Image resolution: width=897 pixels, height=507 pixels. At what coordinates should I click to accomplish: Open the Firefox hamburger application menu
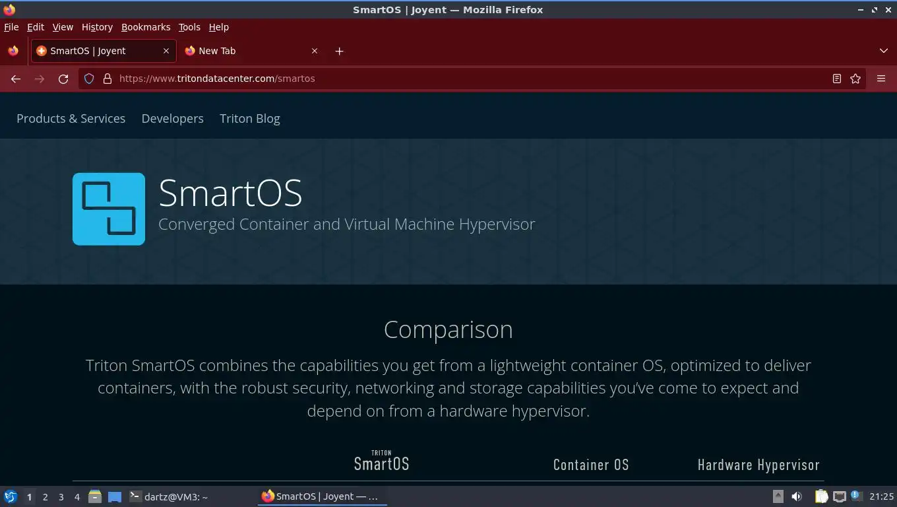881,79
